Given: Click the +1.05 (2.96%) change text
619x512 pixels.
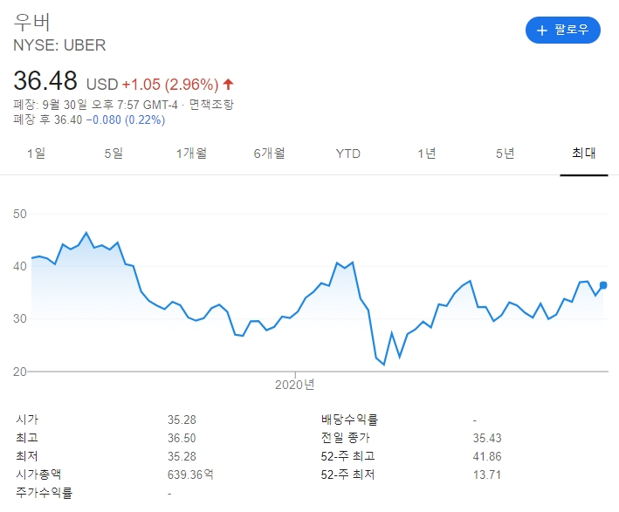Looking at the screenshot, I should 170,85.
